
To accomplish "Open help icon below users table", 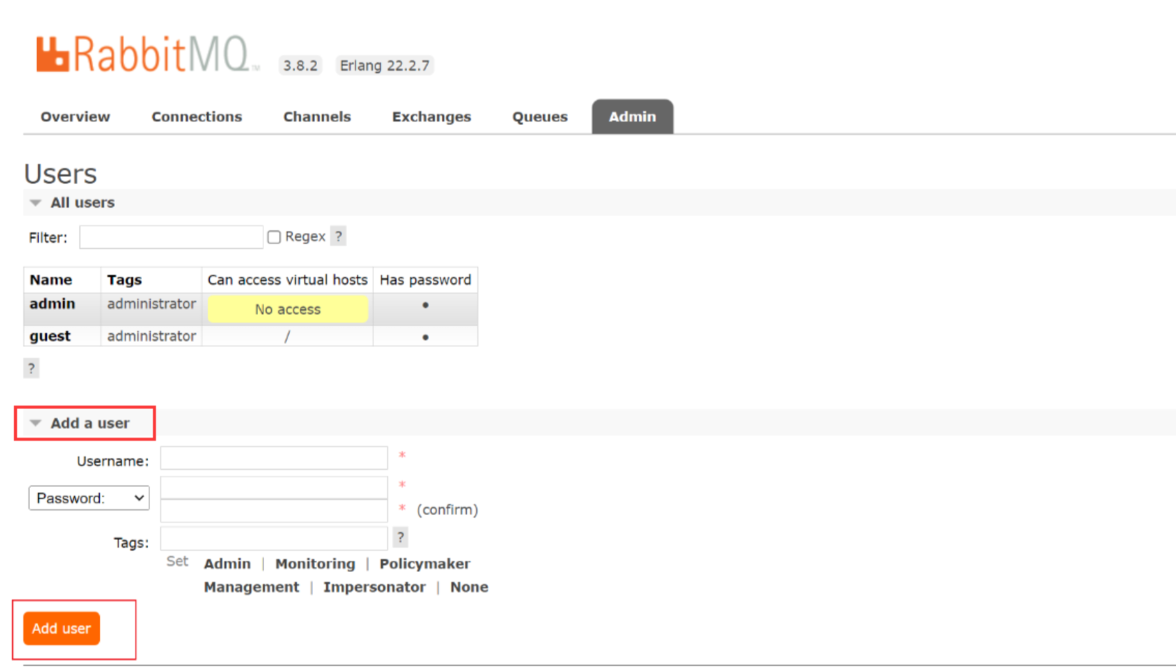I will (x=31, y=368).
